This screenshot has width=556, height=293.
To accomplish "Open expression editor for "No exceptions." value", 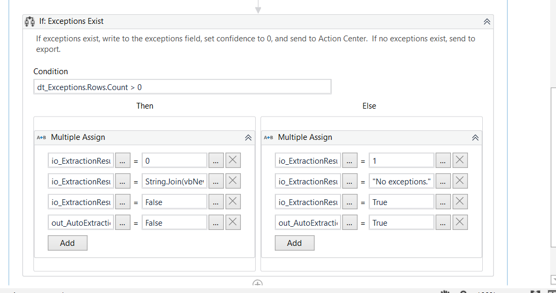I will [442, 181].
